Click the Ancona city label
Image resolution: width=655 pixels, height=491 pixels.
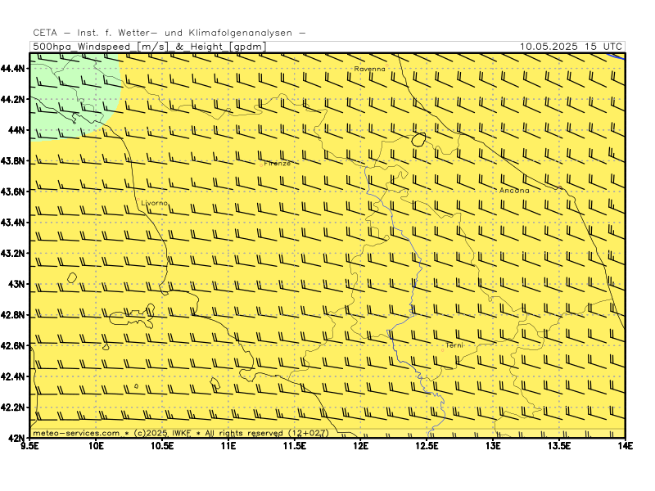[514, 191]
